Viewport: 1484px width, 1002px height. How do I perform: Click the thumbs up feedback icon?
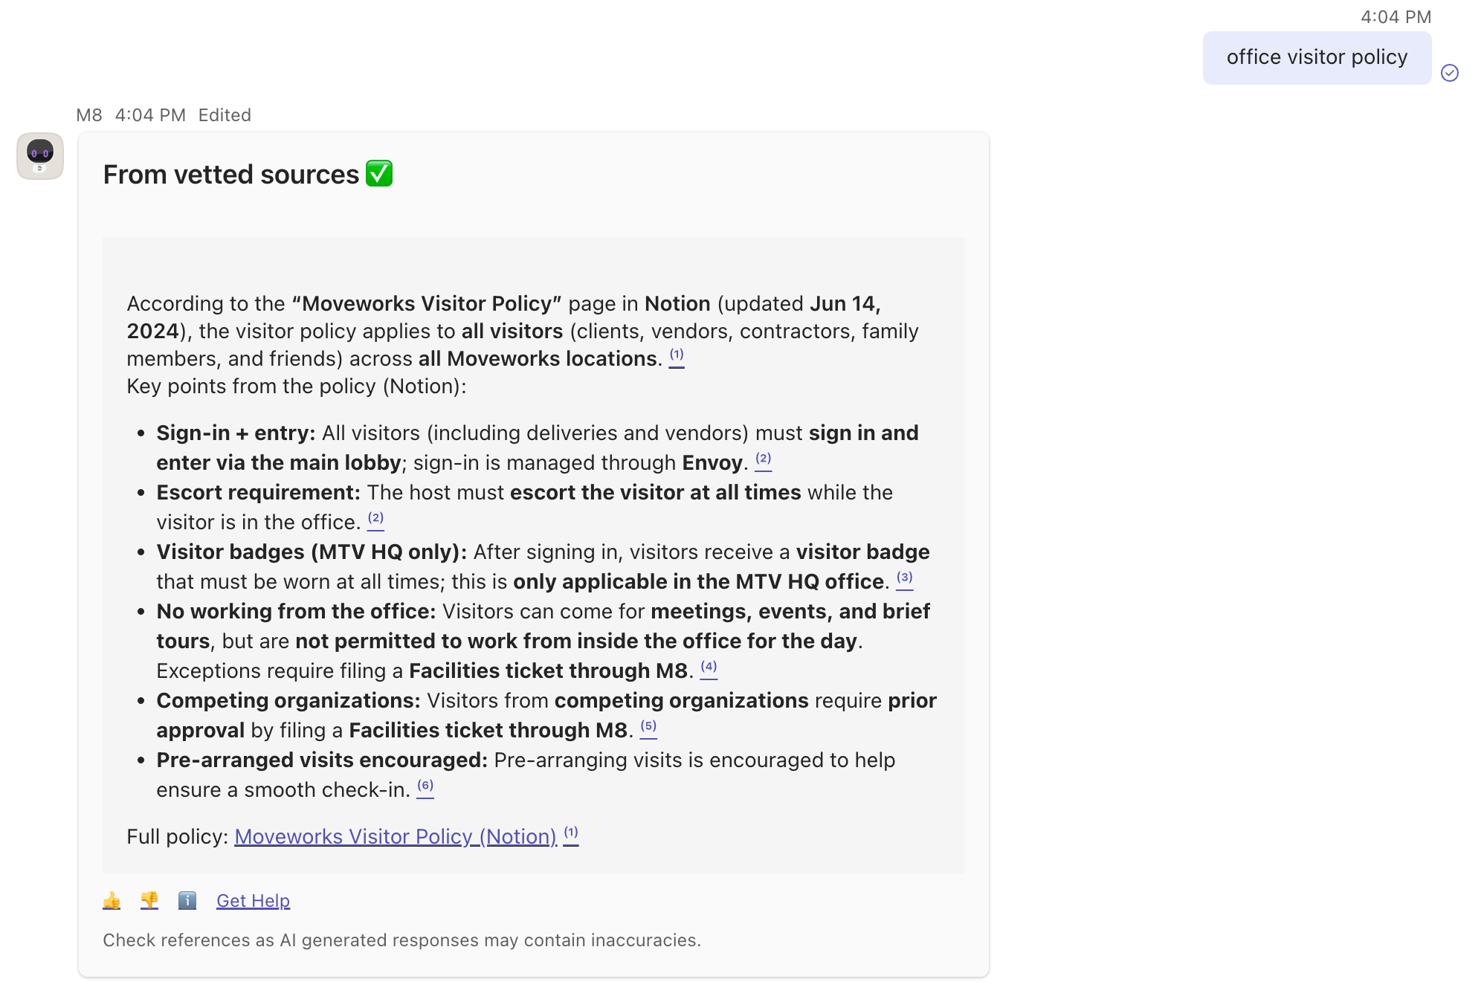[112, 900]
